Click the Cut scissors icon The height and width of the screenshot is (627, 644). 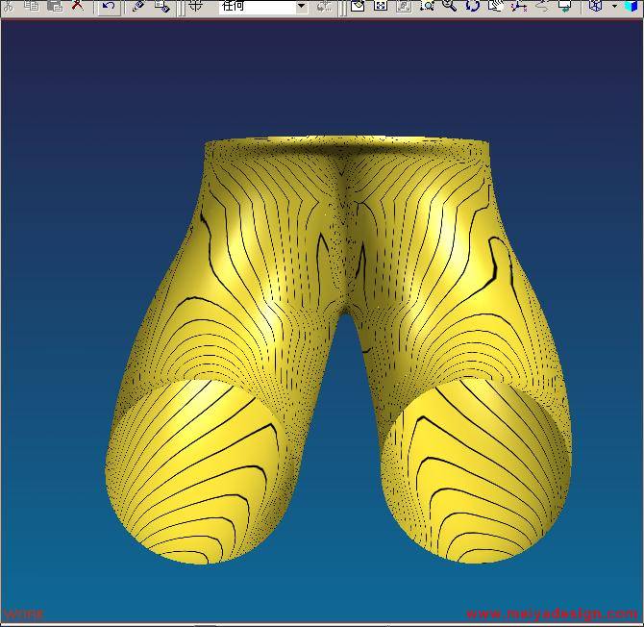8,5
